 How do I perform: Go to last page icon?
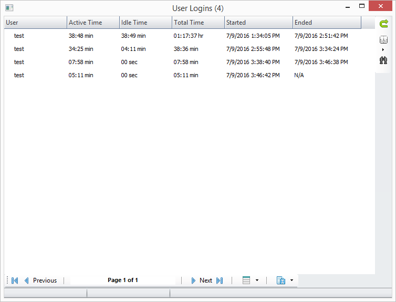tap(220, 280)
